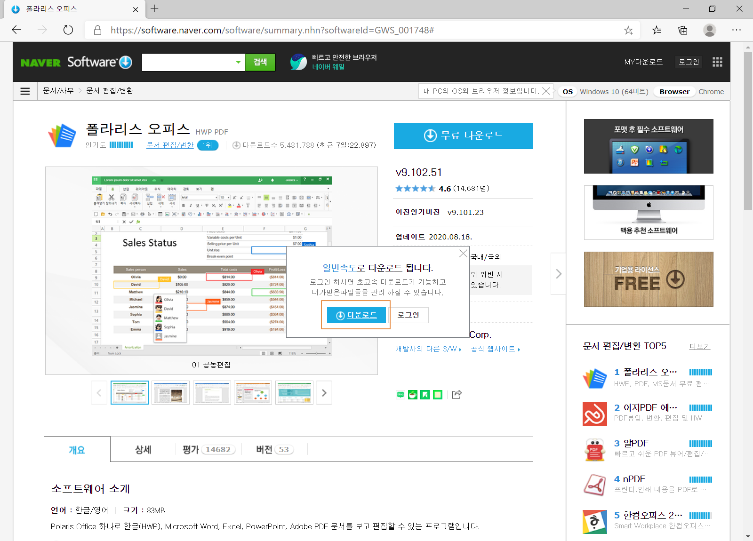
Task: Click the 로그인 button in the header
Action: point(689,62)
